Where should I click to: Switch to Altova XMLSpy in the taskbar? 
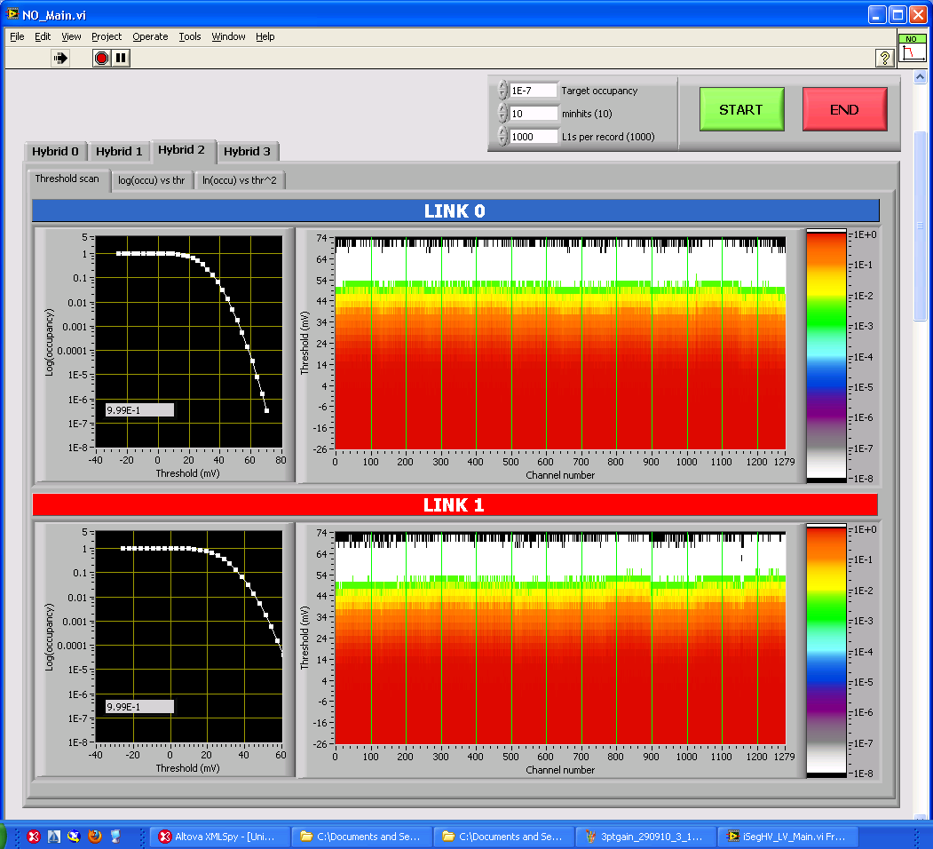[x=219, y=836]
